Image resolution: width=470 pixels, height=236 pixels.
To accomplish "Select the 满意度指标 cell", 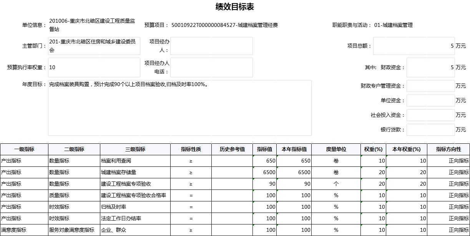I will pos(24,230).
